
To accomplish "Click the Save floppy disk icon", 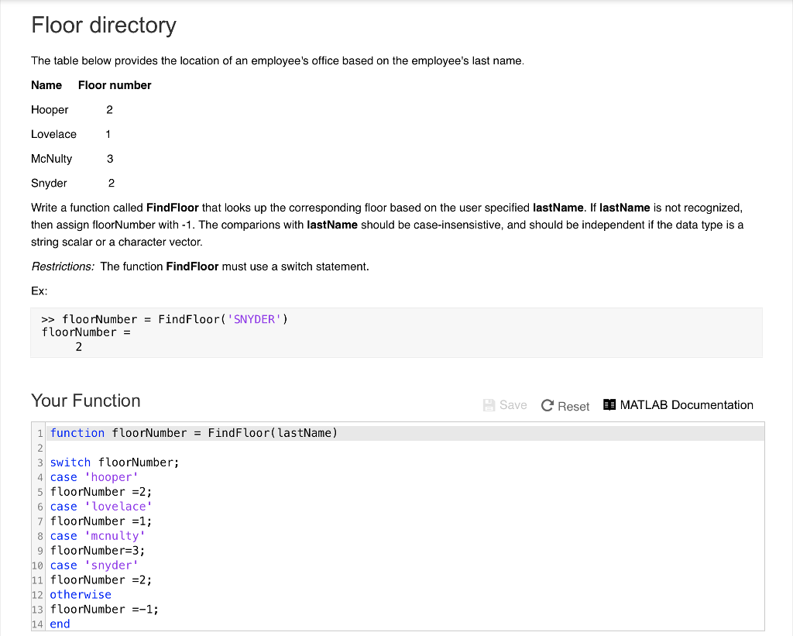I will tap(489, 405).
